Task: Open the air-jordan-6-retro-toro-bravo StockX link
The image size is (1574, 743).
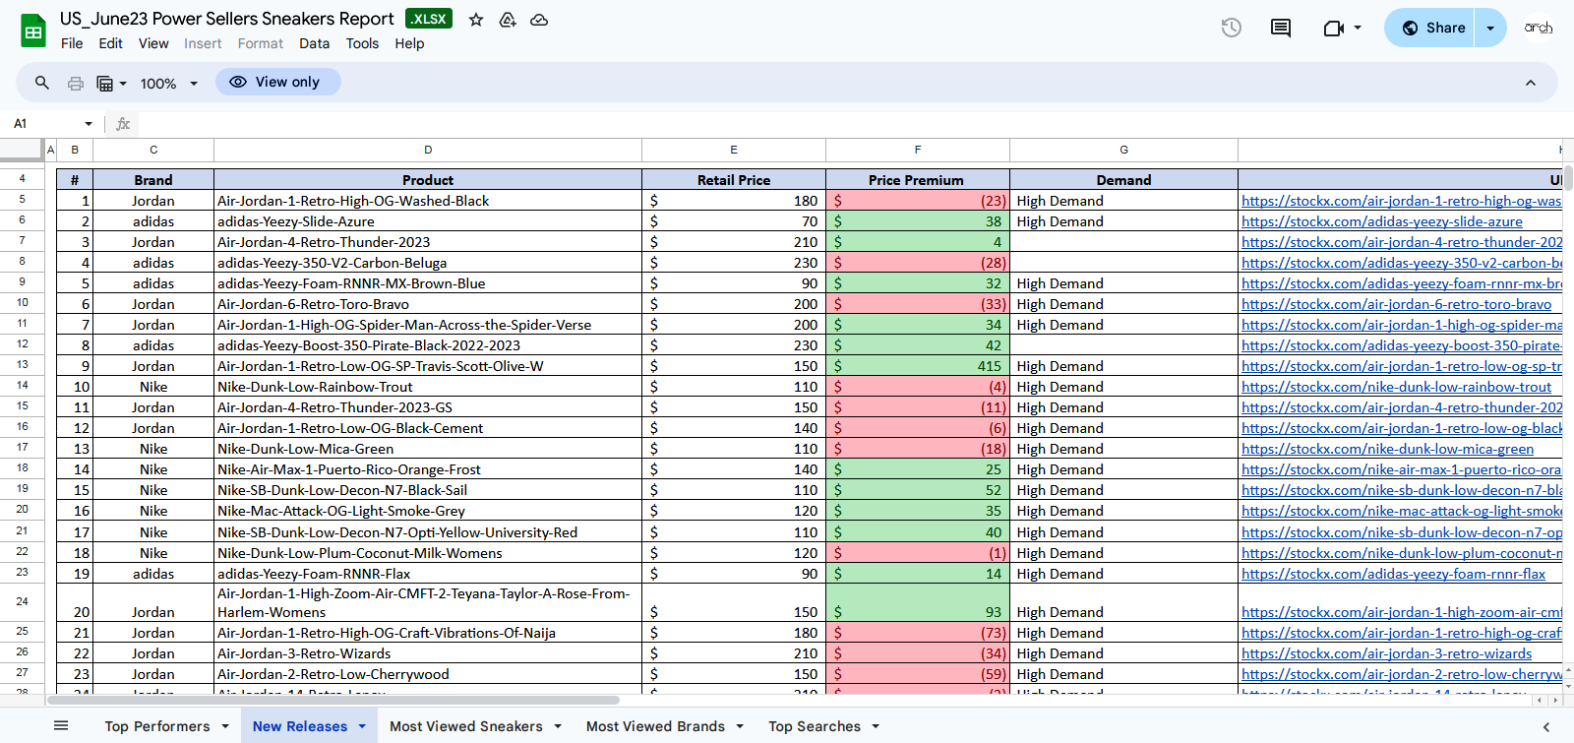Action: coord(1396,304)
